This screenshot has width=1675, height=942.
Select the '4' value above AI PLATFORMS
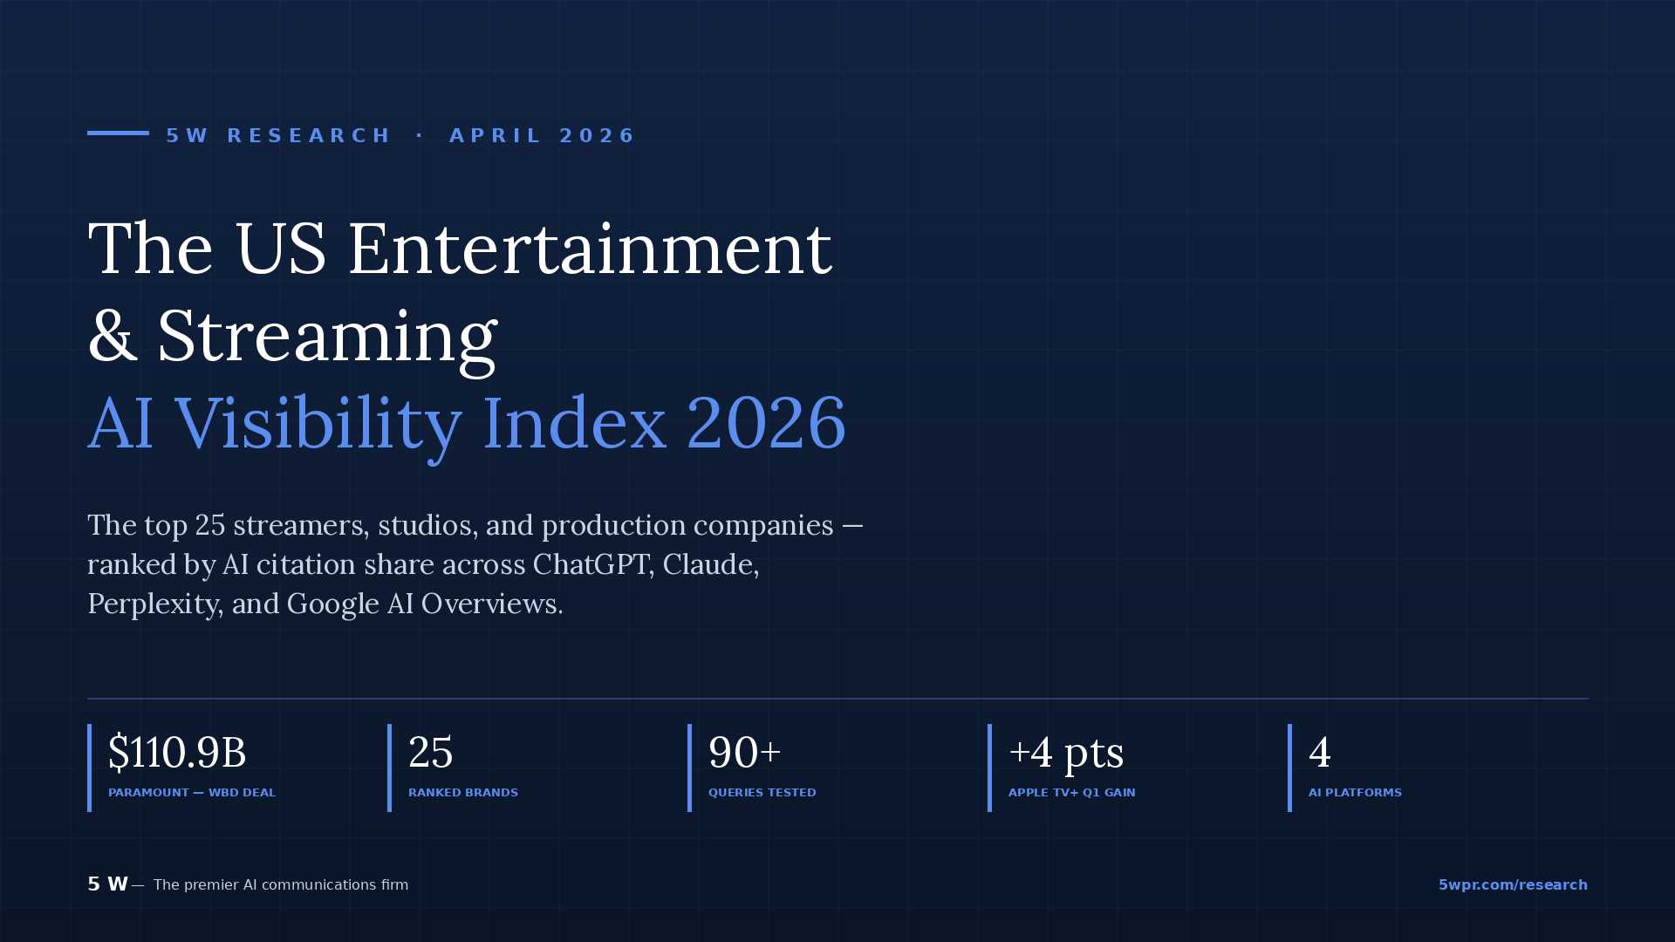1320,752
